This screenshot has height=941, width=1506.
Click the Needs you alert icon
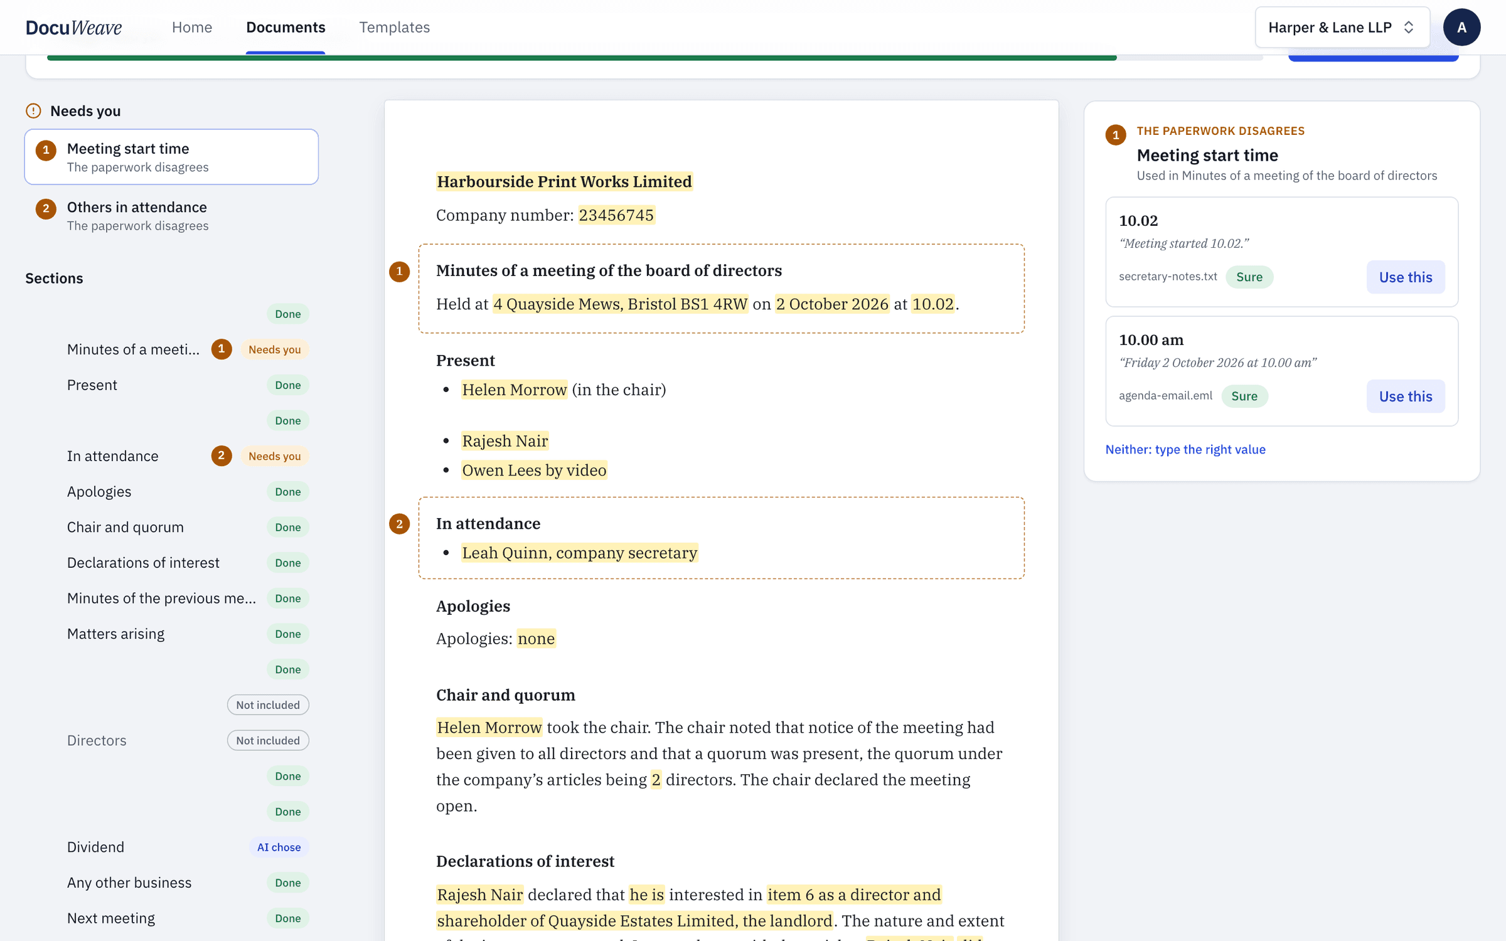(x=33, y=111)
